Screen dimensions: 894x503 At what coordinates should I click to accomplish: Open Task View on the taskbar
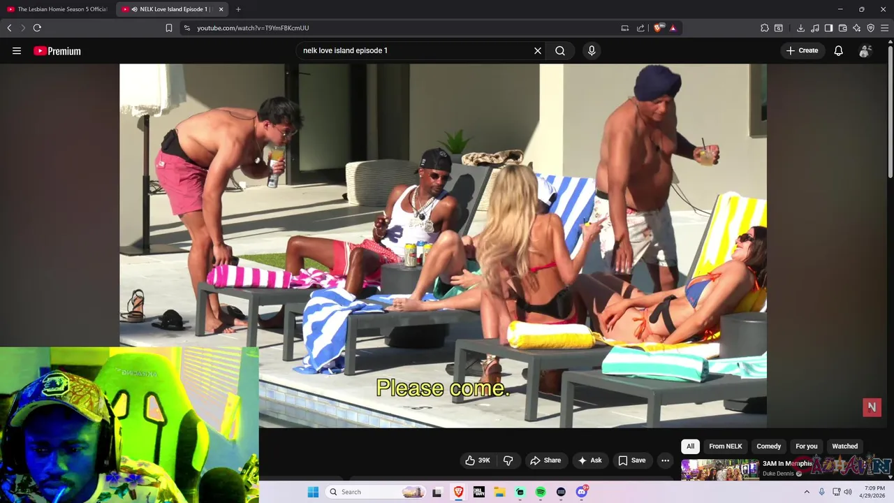(x=437, y=492)
